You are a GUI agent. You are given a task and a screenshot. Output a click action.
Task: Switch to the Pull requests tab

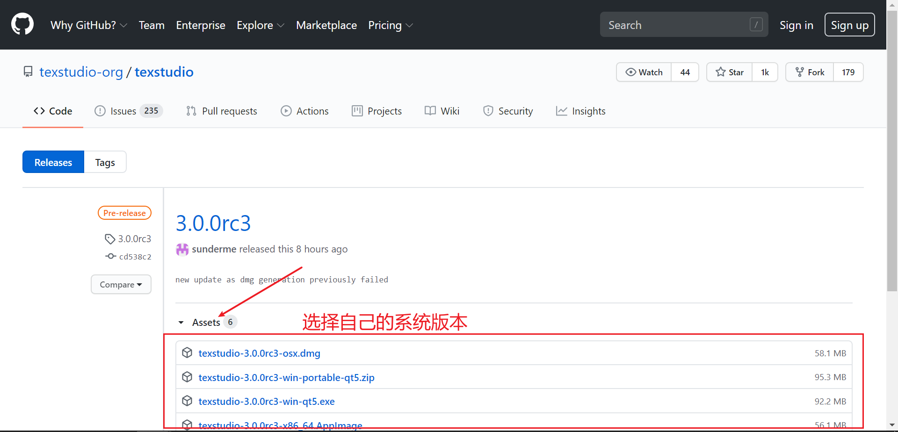point(222,111)
